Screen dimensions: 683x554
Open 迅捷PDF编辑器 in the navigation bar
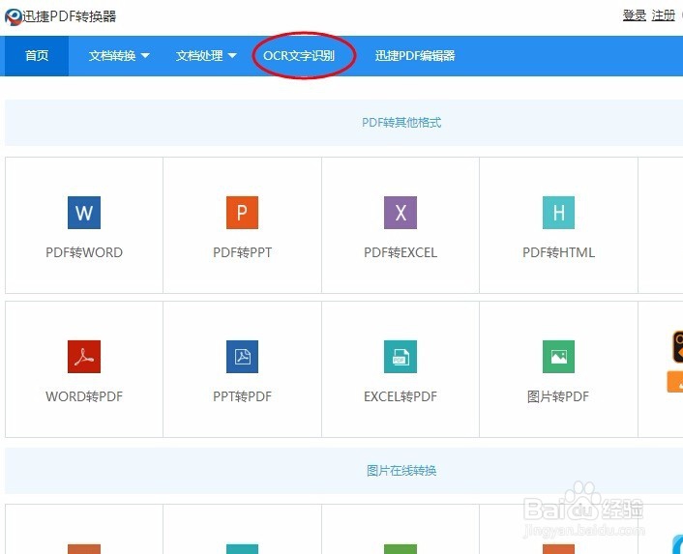(x=415, y=56)
